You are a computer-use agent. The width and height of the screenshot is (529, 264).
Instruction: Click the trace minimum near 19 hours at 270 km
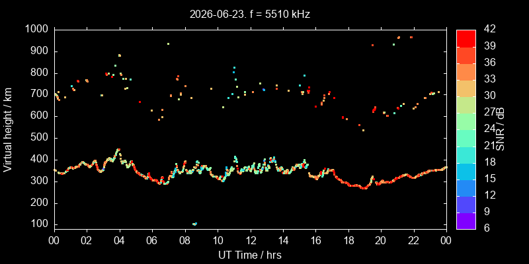tap(364, 188)
